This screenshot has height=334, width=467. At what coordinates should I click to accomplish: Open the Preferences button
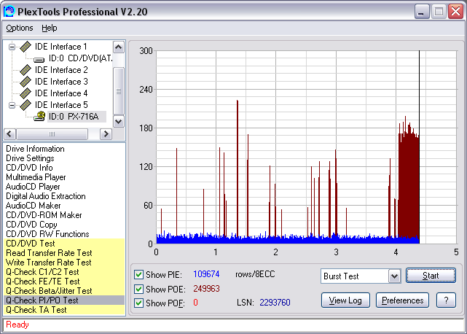[402, 300]
